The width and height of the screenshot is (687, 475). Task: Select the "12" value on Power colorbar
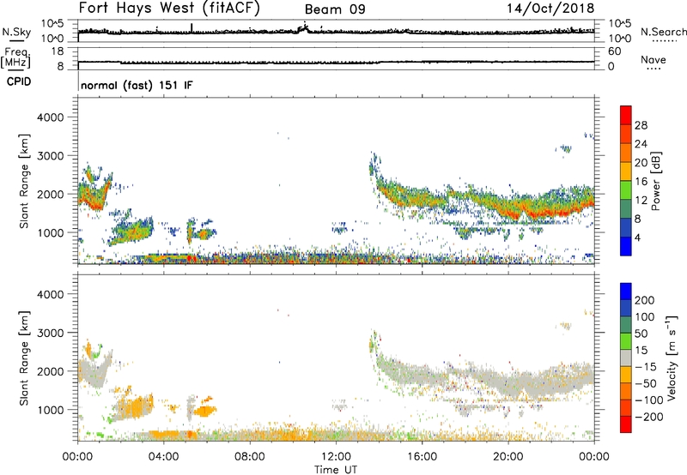pos(641,201)
